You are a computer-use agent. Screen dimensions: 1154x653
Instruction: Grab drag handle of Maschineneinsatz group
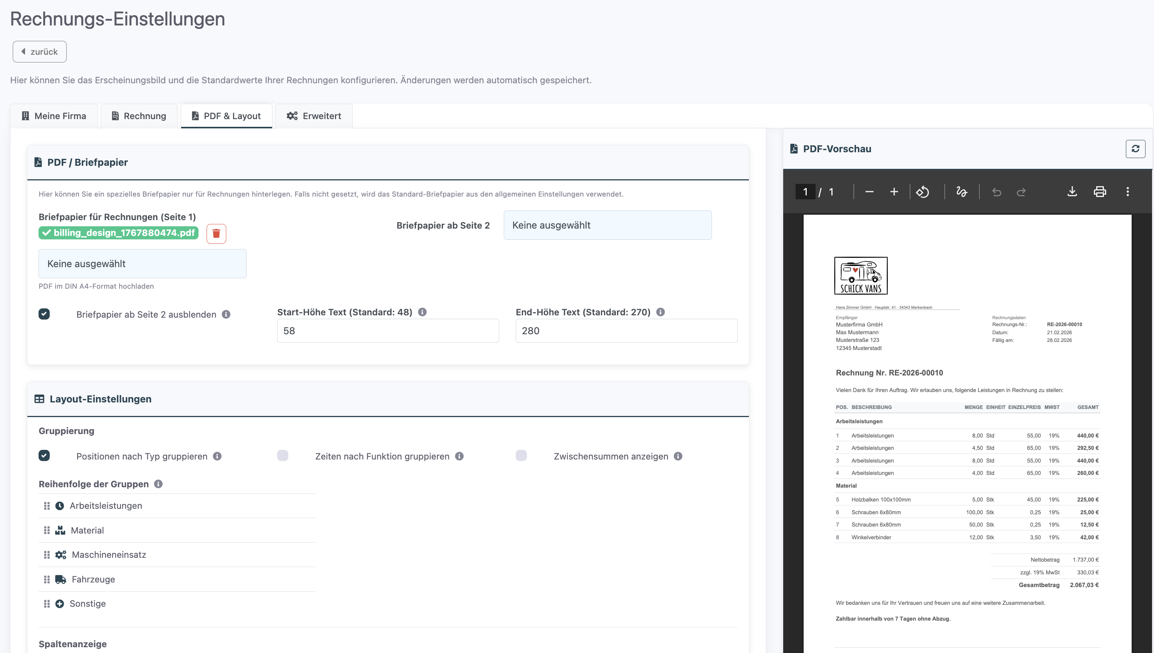pos(47,555)
